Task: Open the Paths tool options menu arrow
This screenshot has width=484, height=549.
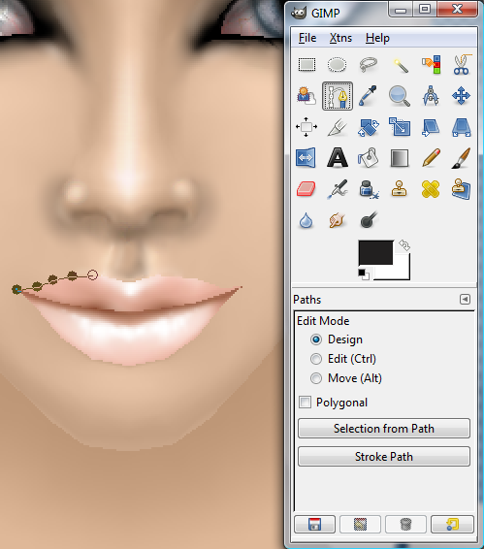Action: pos(466,300)
